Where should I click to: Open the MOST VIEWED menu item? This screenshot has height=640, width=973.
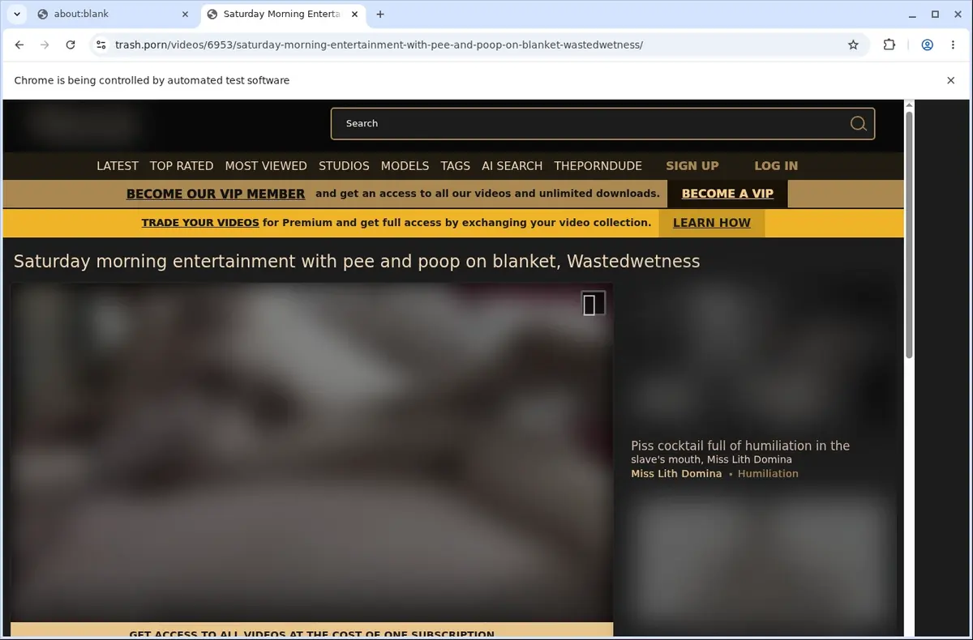coord(266,165)
